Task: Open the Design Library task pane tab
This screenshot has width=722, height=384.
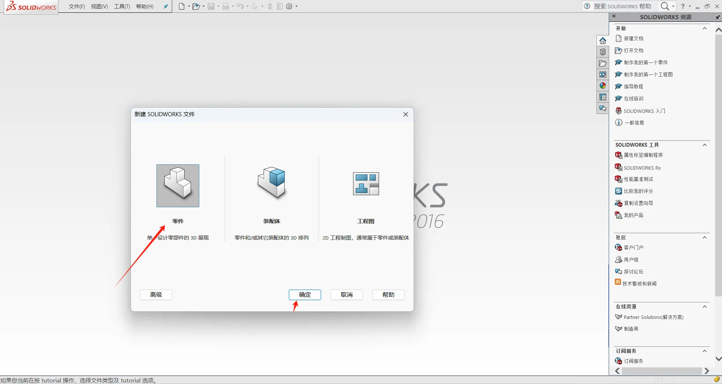Action: [603, 52]
